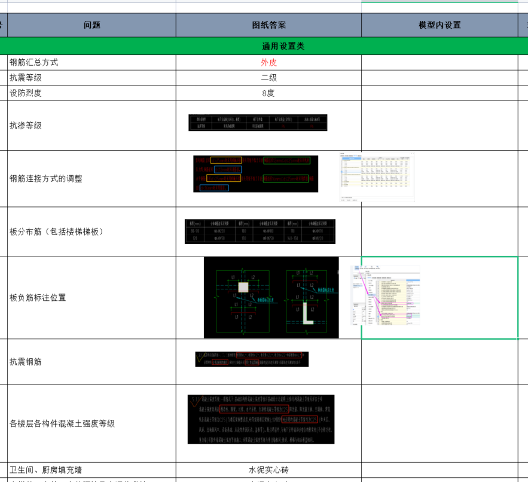Image resolution: width=528 pixels, height=482 pixels.
Task: Select the 二级 cell for 抗震等级
Action: click(268, 78)
